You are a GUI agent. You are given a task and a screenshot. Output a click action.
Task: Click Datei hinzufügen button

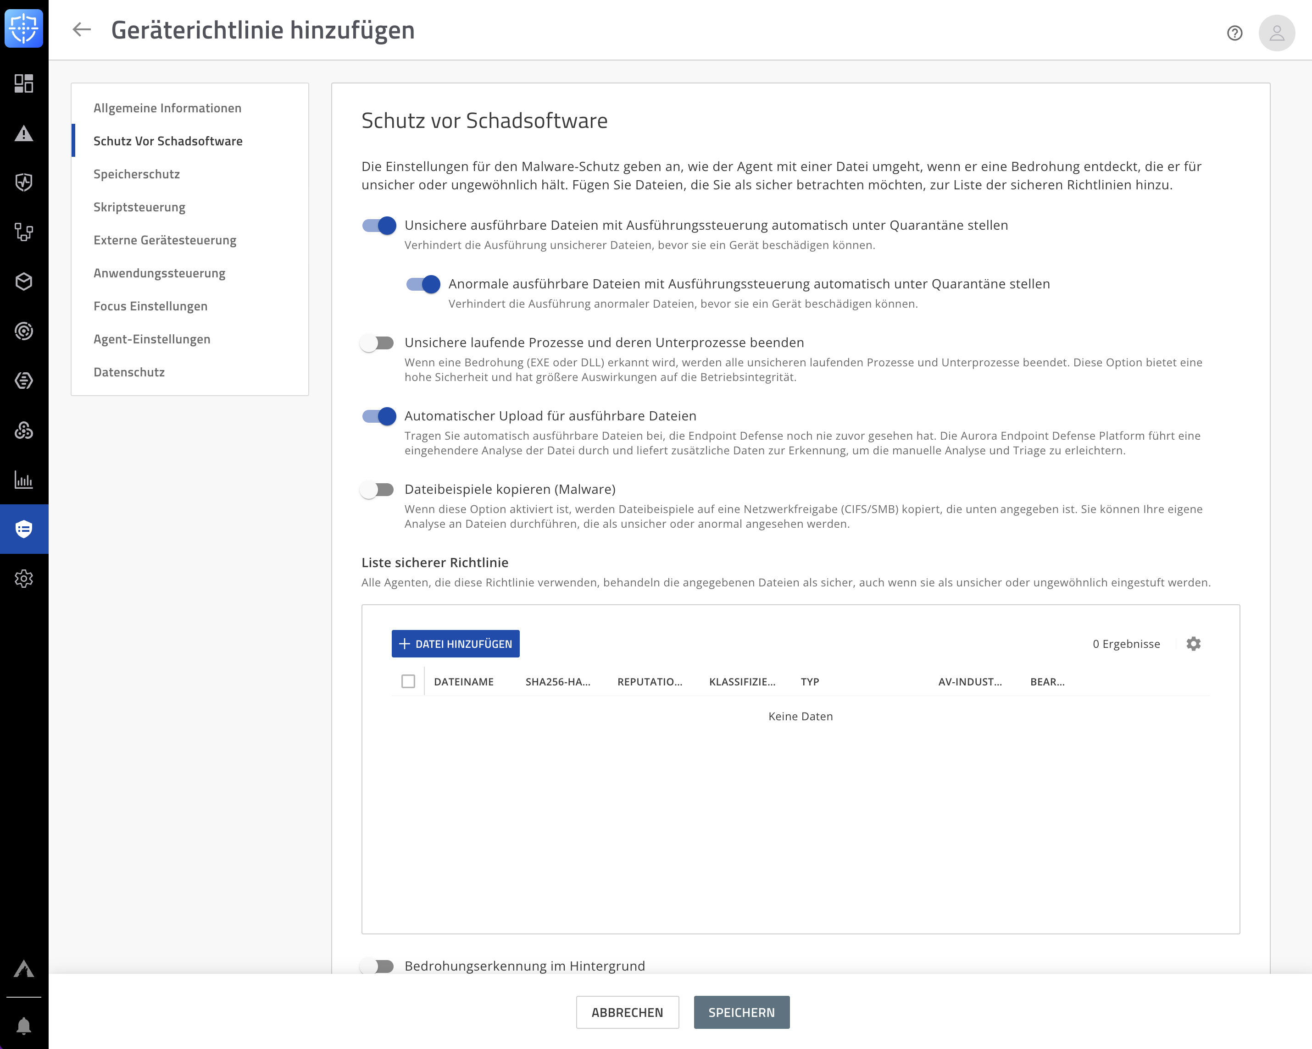(x=455, y=644)
